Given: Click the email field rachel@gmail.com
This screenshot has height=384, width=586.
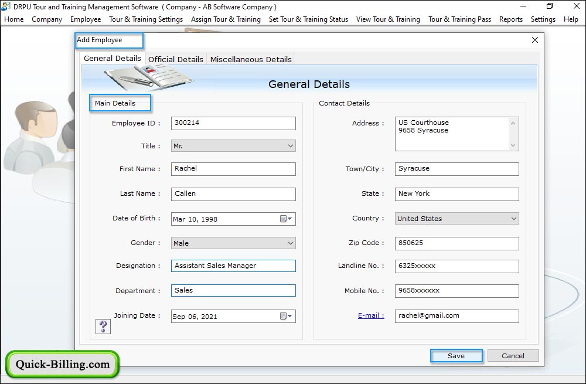Looking at the screenshot, I should [x=456, y=316].
